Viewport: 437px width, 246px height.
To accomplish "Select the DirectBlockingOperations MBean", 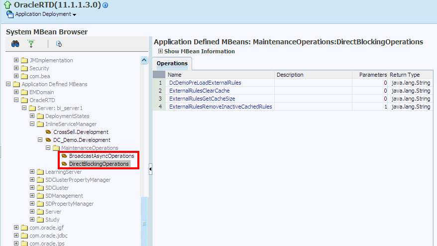I will click(99, 164).
